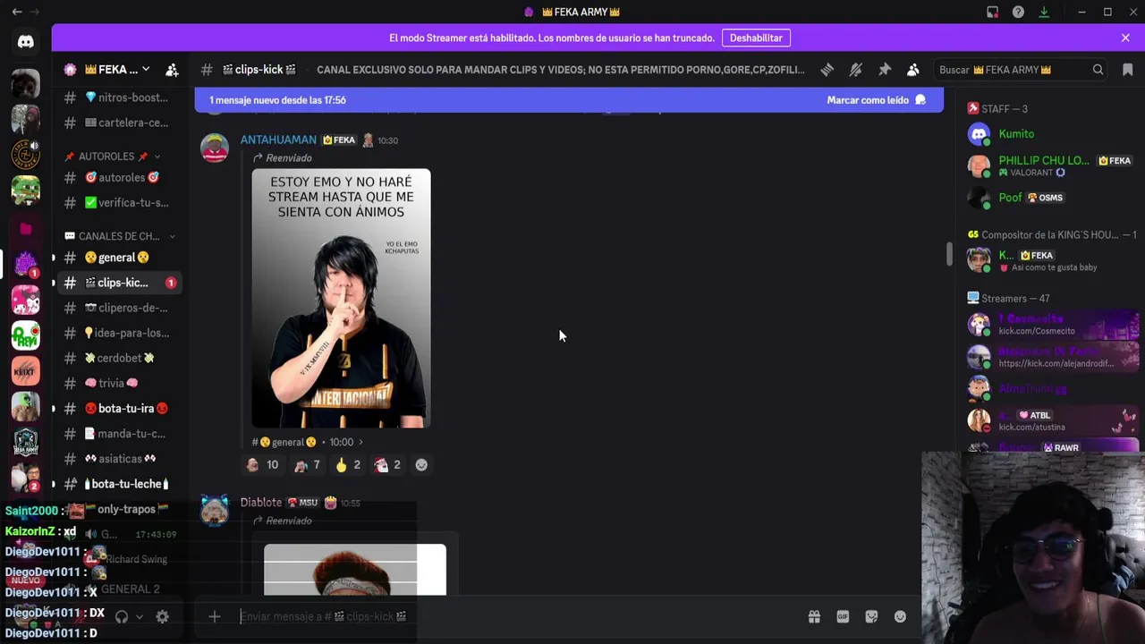Select the clips-kic channel
The height and width of the screenshot is (644, 1145).
pos(118,283)
